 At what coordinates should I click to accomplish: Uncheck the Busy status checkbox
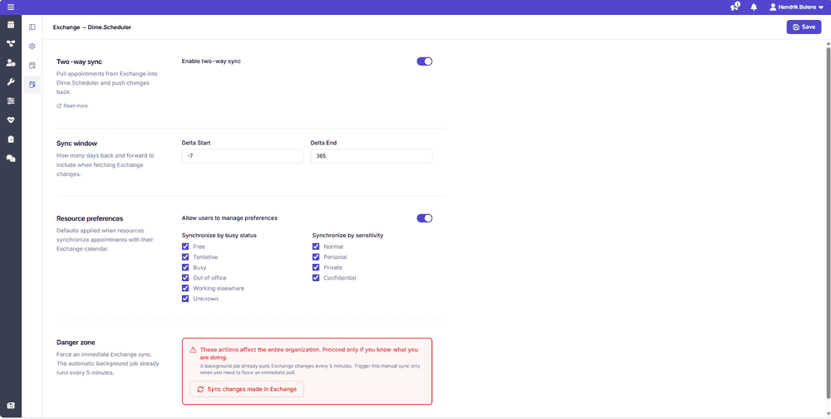click(x=185, y=267)
